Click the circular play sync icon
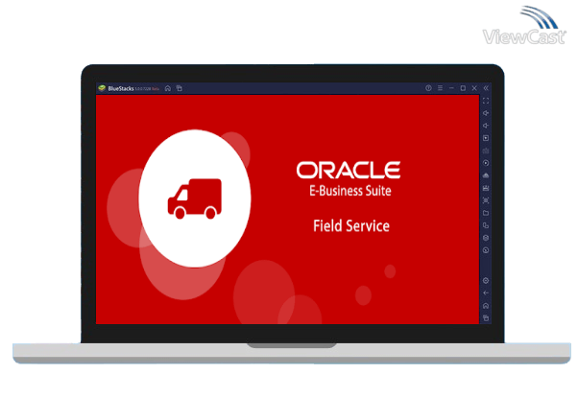 pos(486,163)
